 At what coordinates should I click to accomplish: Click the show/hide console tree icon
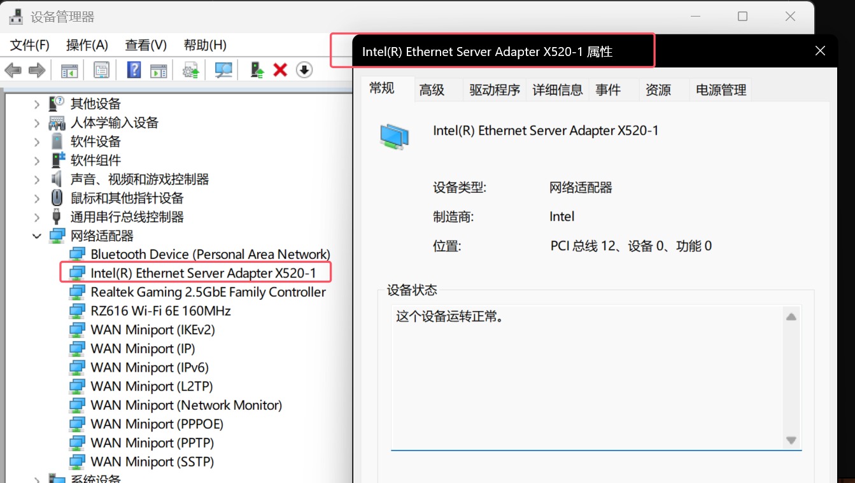[69, 70]
